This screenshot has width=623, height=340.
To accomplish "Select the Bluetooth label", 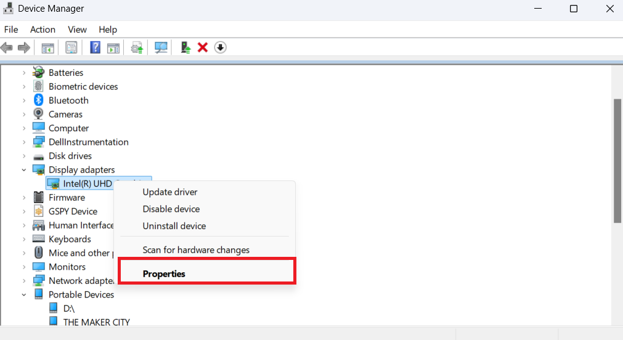I will click(68, 100).
